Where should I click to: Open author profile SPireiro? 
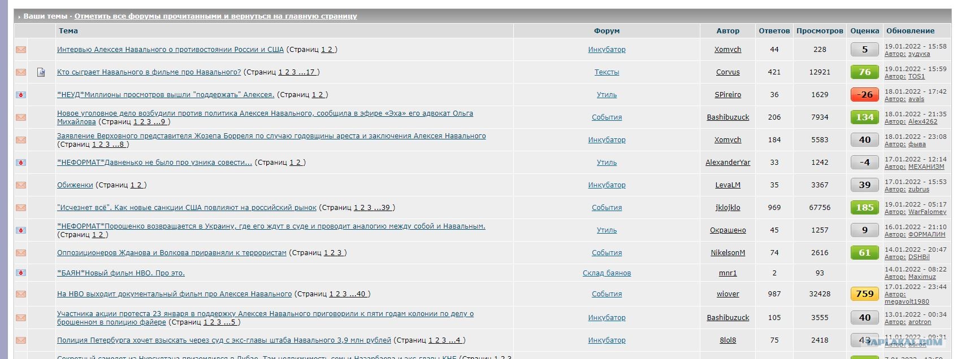tap(728, 95)
